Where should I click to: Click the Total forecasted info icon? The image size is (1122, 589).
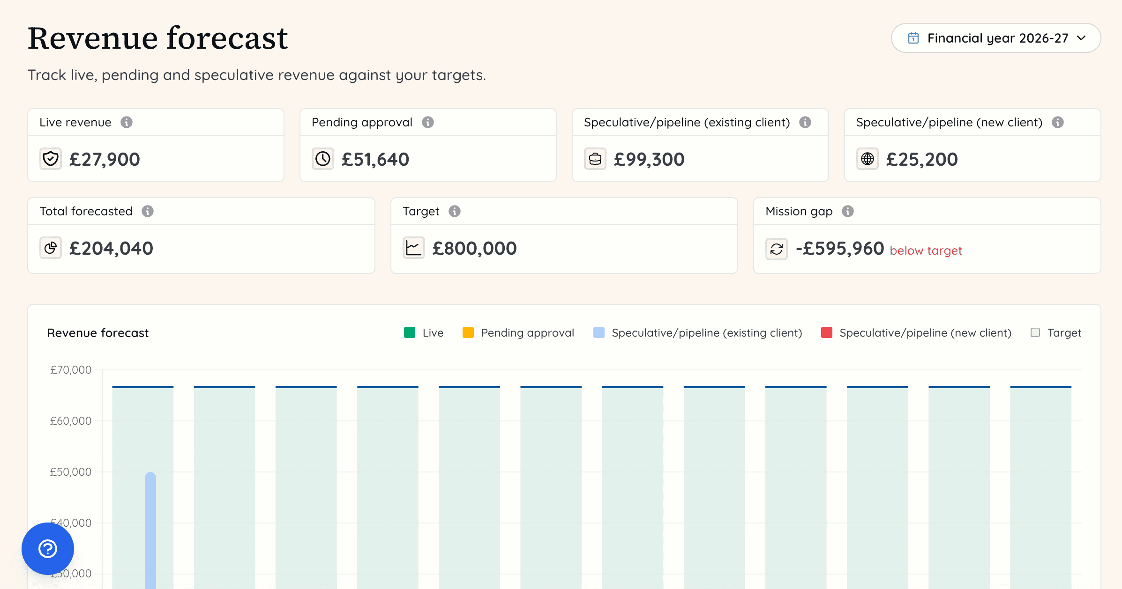pos(148,211)
